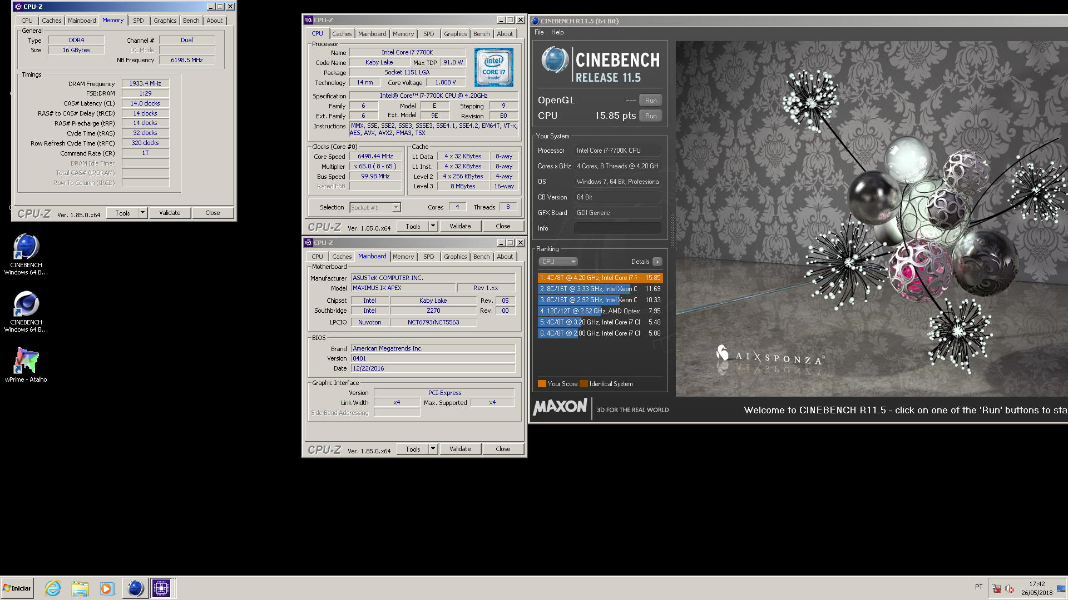Switch to Cinebench via taskbar icon
This screenshot has width=1068, height=600.
(135, 588)
